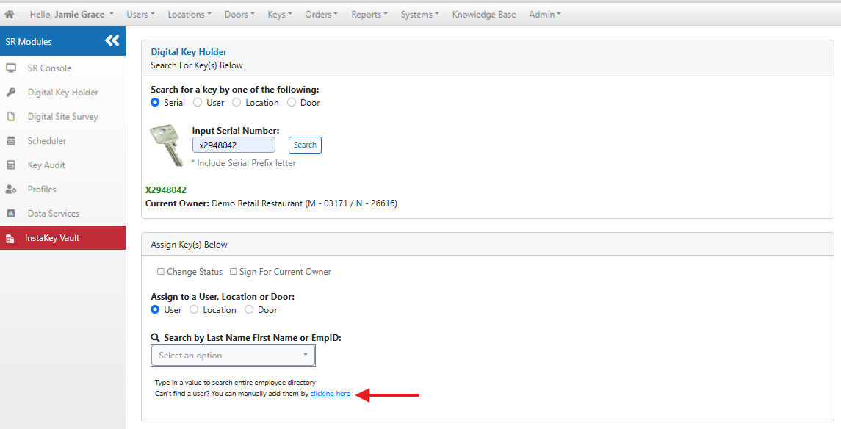Open the Doors menu dropdown
Image resolution: width=841 pixels, height=429 pixels.
[x=239, y=15]
